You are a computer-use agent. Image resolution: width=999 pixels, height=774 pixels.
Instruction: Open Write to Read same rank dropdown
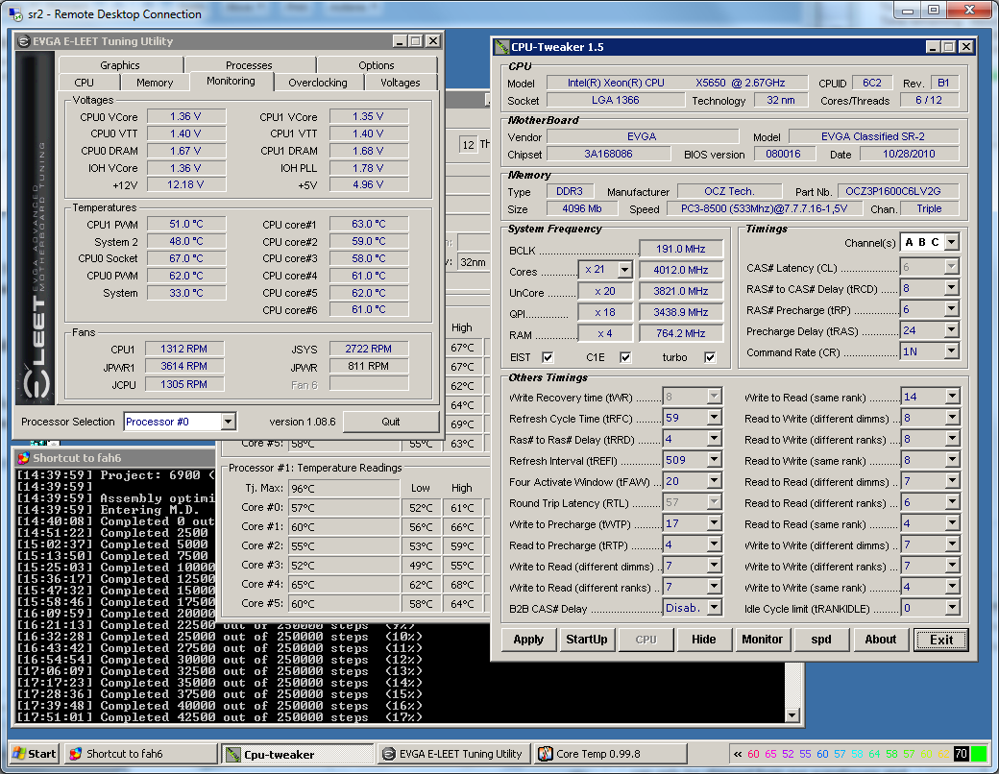tap(952, 397)
